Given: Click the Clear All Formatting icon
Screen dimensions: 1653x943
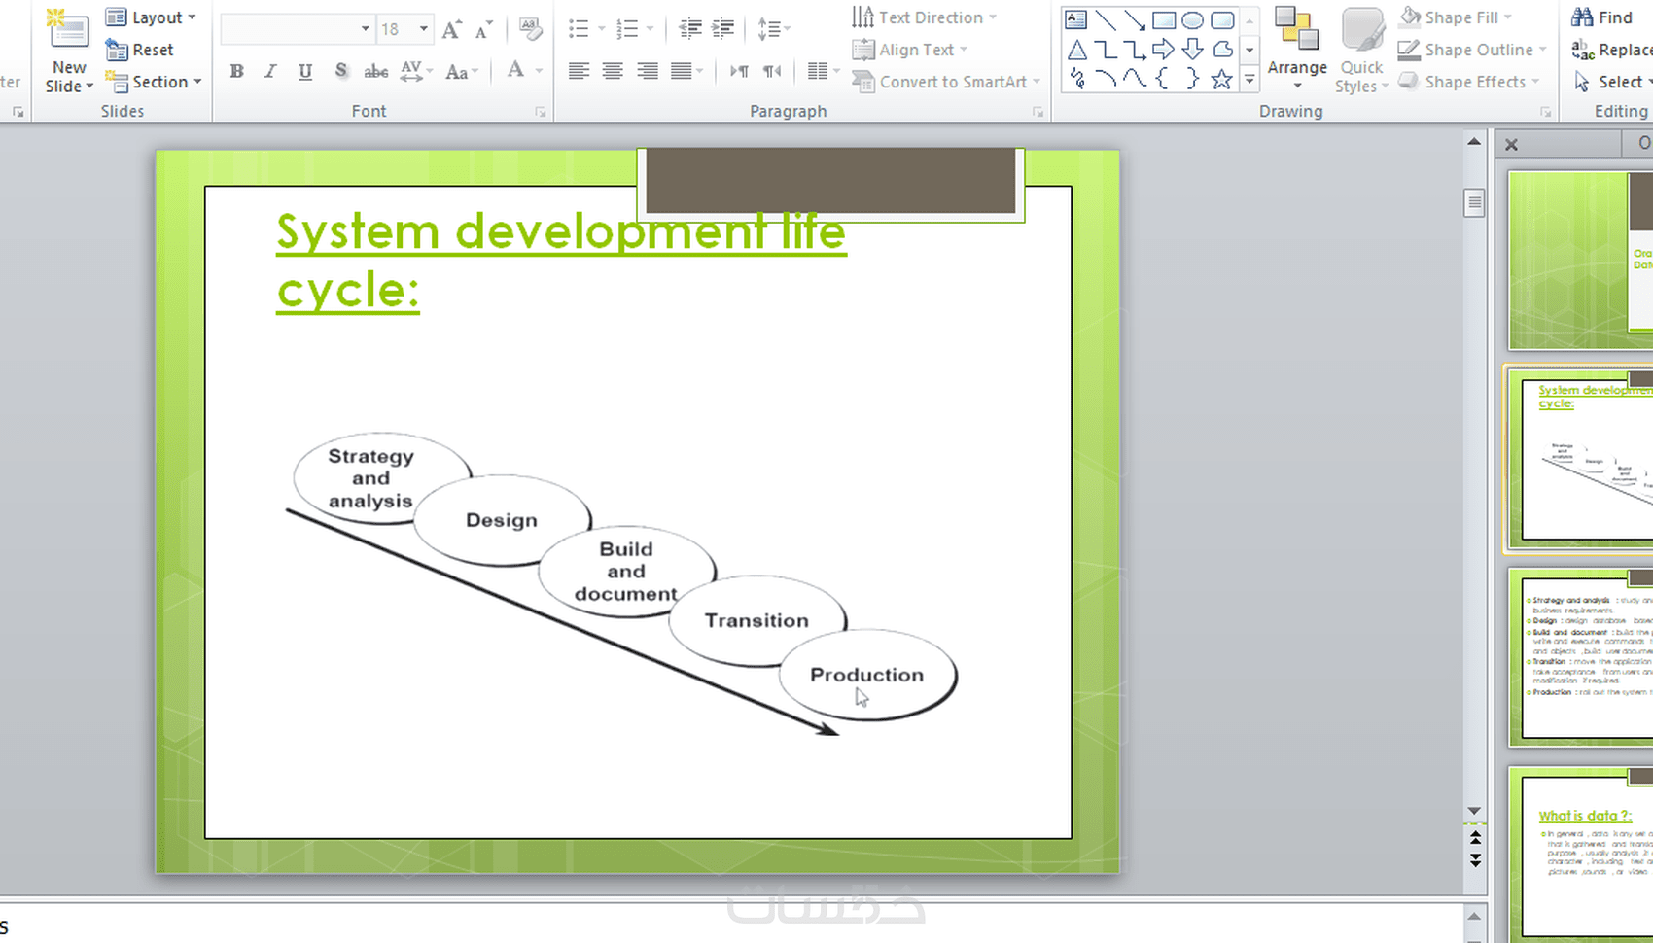Looking at the screenshot, I should (530, 29).
